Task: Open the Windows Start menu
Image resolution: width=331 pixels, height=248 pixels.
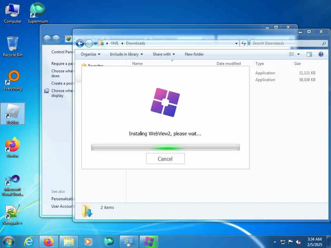Action: click(9, 242)
